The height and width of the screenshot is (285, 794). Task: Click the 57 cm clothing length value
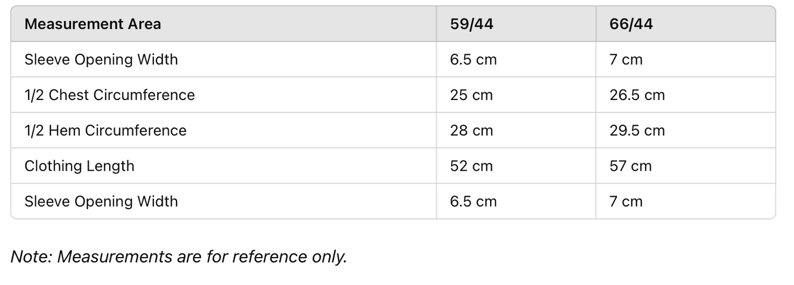(x=630, y=166)
